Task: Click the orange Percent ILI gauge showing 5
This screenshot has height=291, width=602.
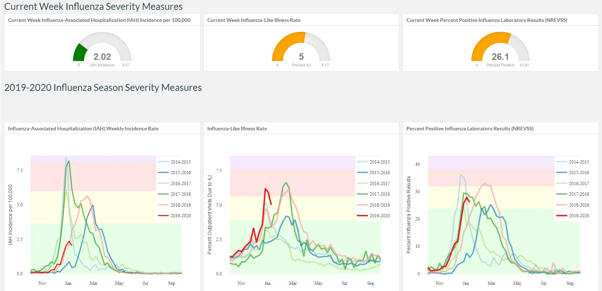Action: [x=301, y=47]
